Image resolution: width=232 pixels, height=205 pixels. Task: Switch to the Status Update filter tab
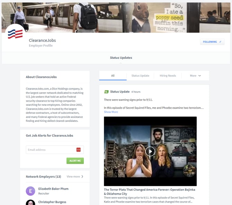coord(140,76)
